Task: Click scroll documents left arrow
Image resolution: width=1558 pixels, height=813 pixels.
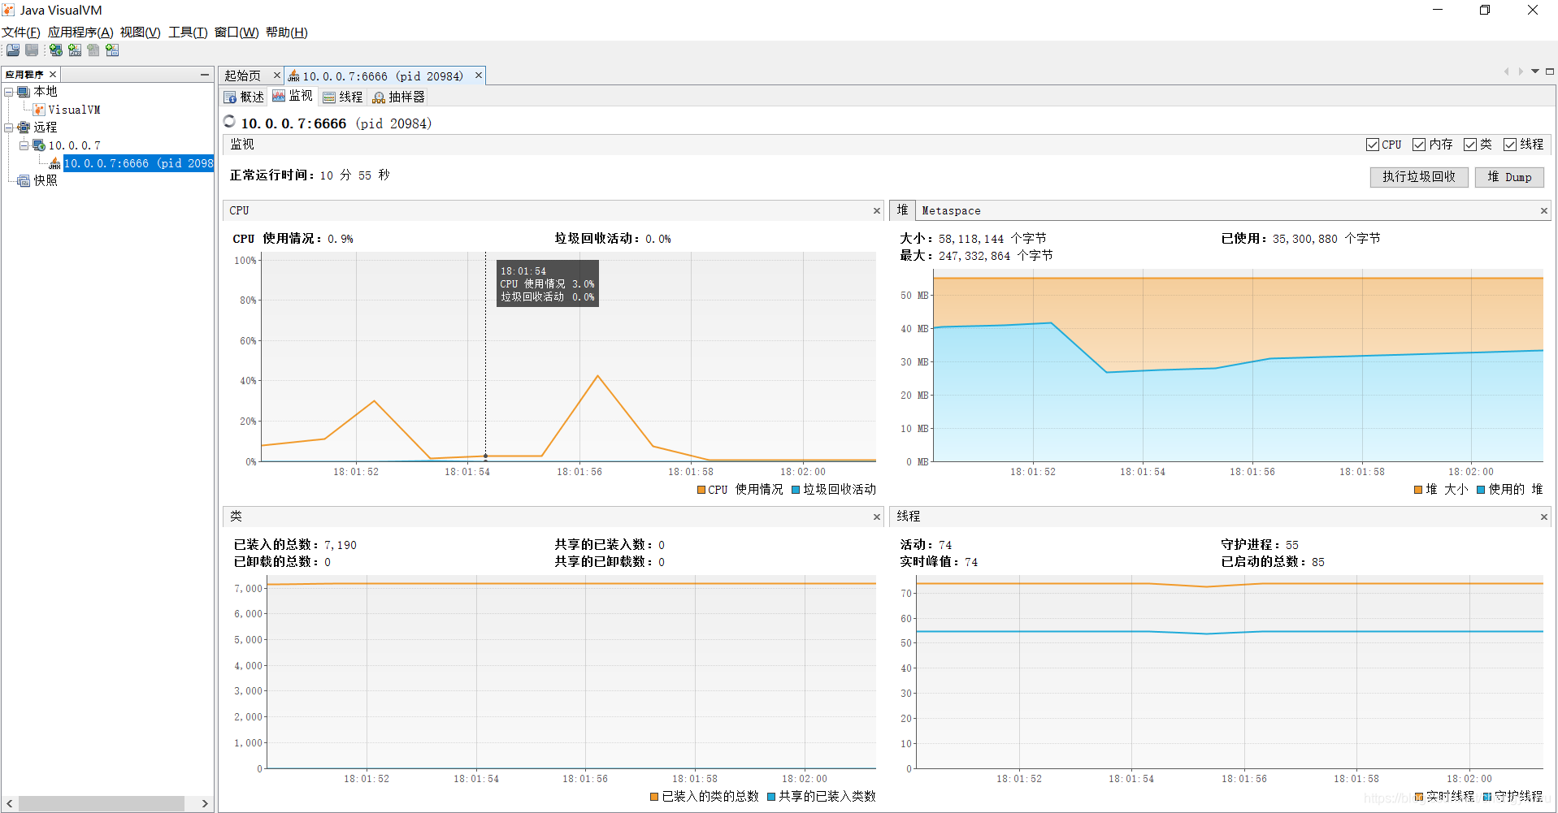Action: [1506, 71]
